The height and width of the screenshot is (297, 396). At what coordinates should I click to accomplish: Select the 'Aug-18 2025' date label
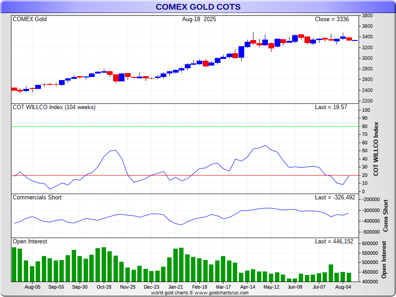(x=199, y=19)
